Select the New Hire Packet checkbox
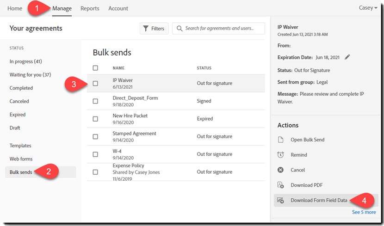Image resolution: width=384 pixels, height=226 pixels. (x=95, y=119)
